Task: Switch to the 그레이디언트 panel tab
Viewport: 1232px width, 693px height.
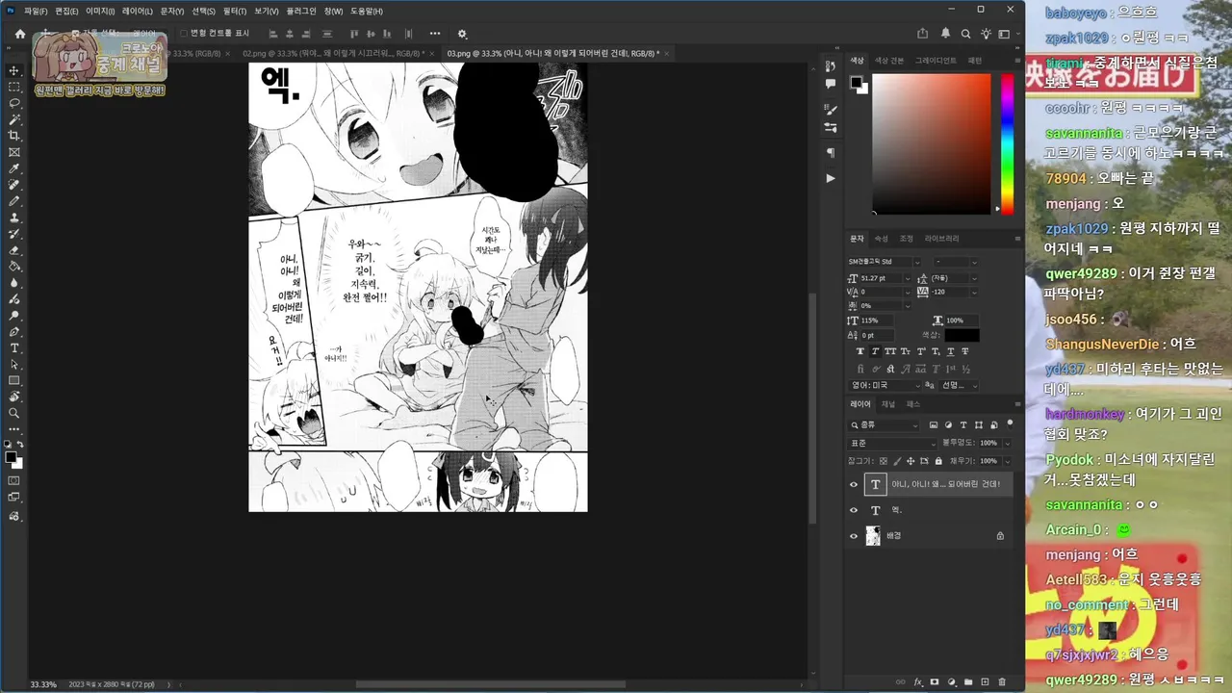Action: tap(936, 61)
